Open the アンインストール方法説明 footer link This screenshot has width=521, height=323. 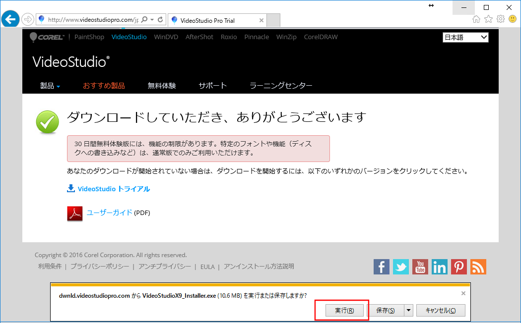[x=259, y=267]
